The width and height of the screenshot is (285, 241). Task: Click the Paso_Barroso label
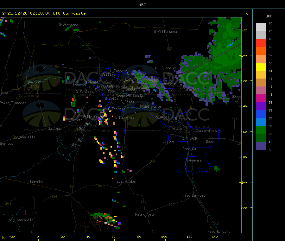(194, 195)
